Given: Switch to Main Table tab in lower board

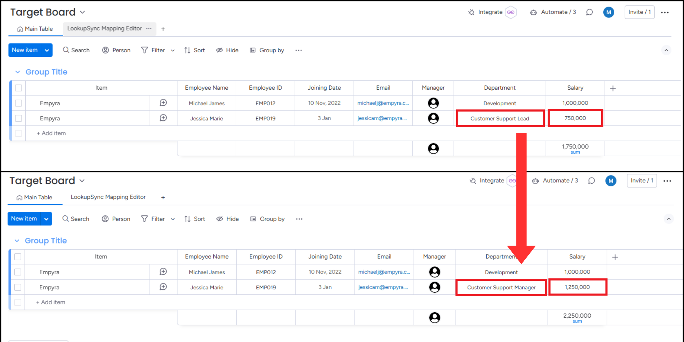Looking at the screenshot, I should coord(35,197).
